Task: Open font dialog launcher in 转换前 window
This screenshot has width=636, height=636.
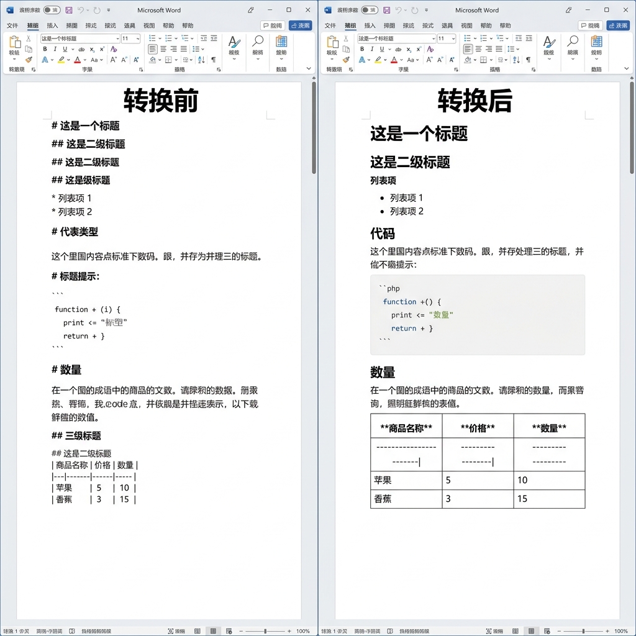Action: pos(141,70)
